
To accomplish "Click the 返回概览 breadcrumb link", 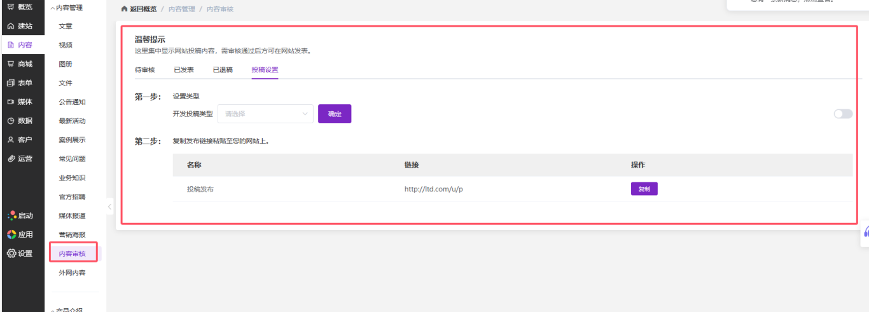I will [143, 10].
